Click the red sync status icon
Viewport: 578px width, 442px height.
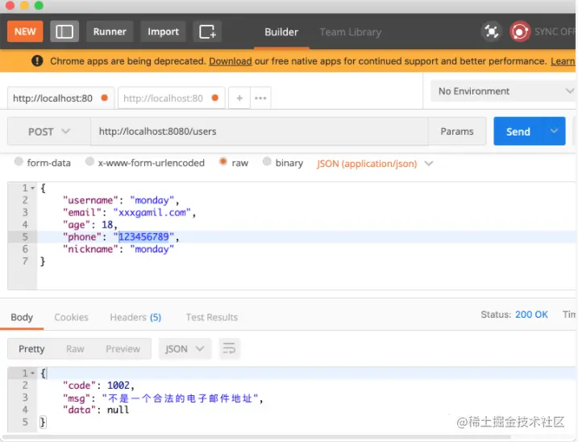point(520,31)
